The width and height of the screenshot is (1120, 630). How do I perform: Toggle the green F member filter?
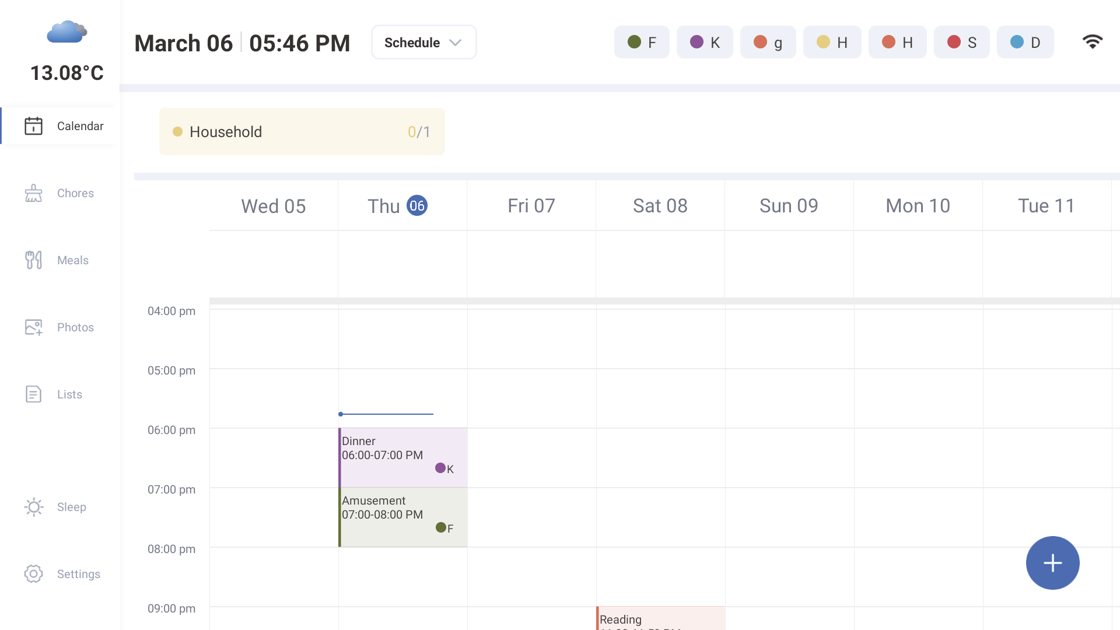642,42
